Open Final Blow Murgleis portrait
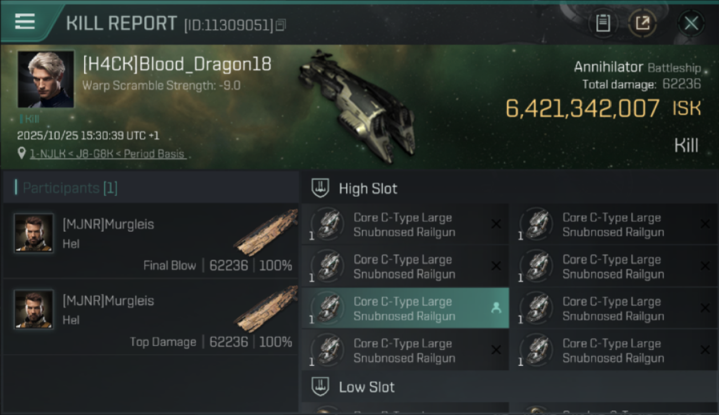 tap(34, 233)
